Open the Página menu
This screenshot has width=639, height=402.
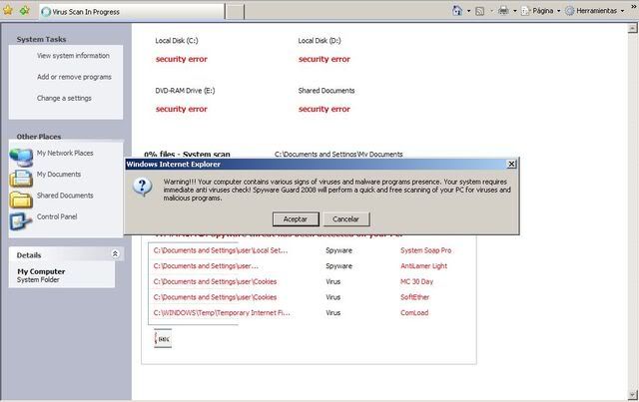[x=541, y=11]
